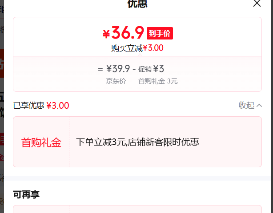Viewport: 273px width, 213px height.
Task: Click the equals sign in price breakdown
Action: click(100, 70)
